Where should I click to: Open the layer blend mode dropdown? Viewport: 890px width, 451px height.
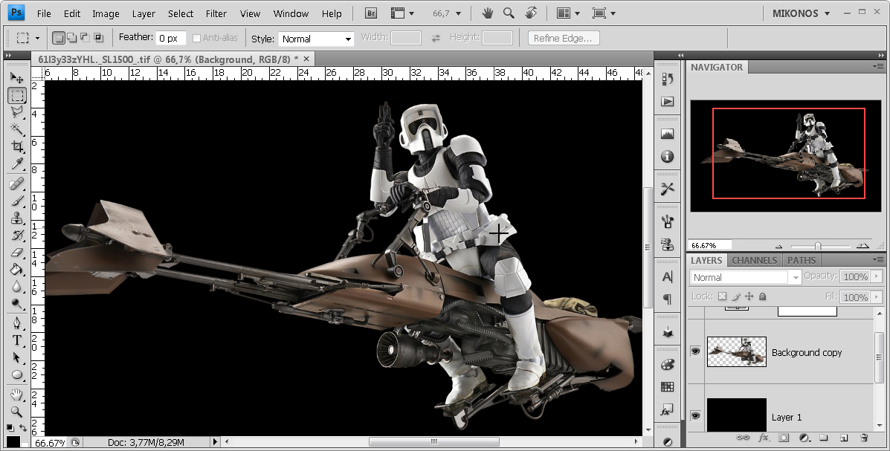(746, 277)
